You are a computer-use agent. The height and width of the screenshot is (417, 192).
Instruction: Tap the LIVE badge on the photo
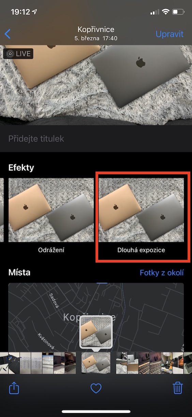point(18,54)
